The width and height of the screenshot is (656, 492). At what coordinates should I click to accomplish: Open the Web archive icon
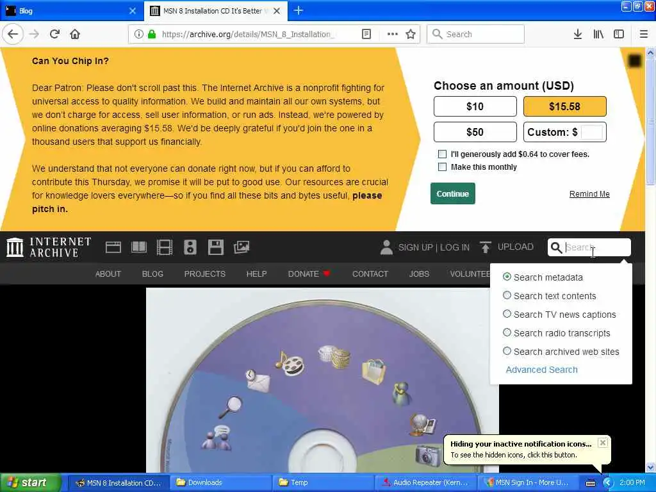(113, 247)
